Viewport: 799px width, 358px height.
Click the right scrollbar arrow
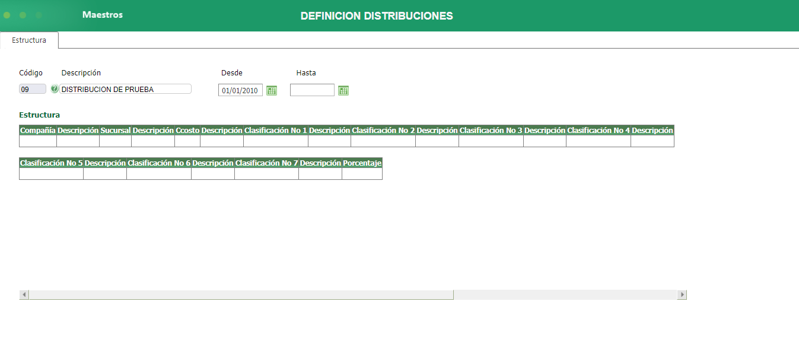point(682,294)
